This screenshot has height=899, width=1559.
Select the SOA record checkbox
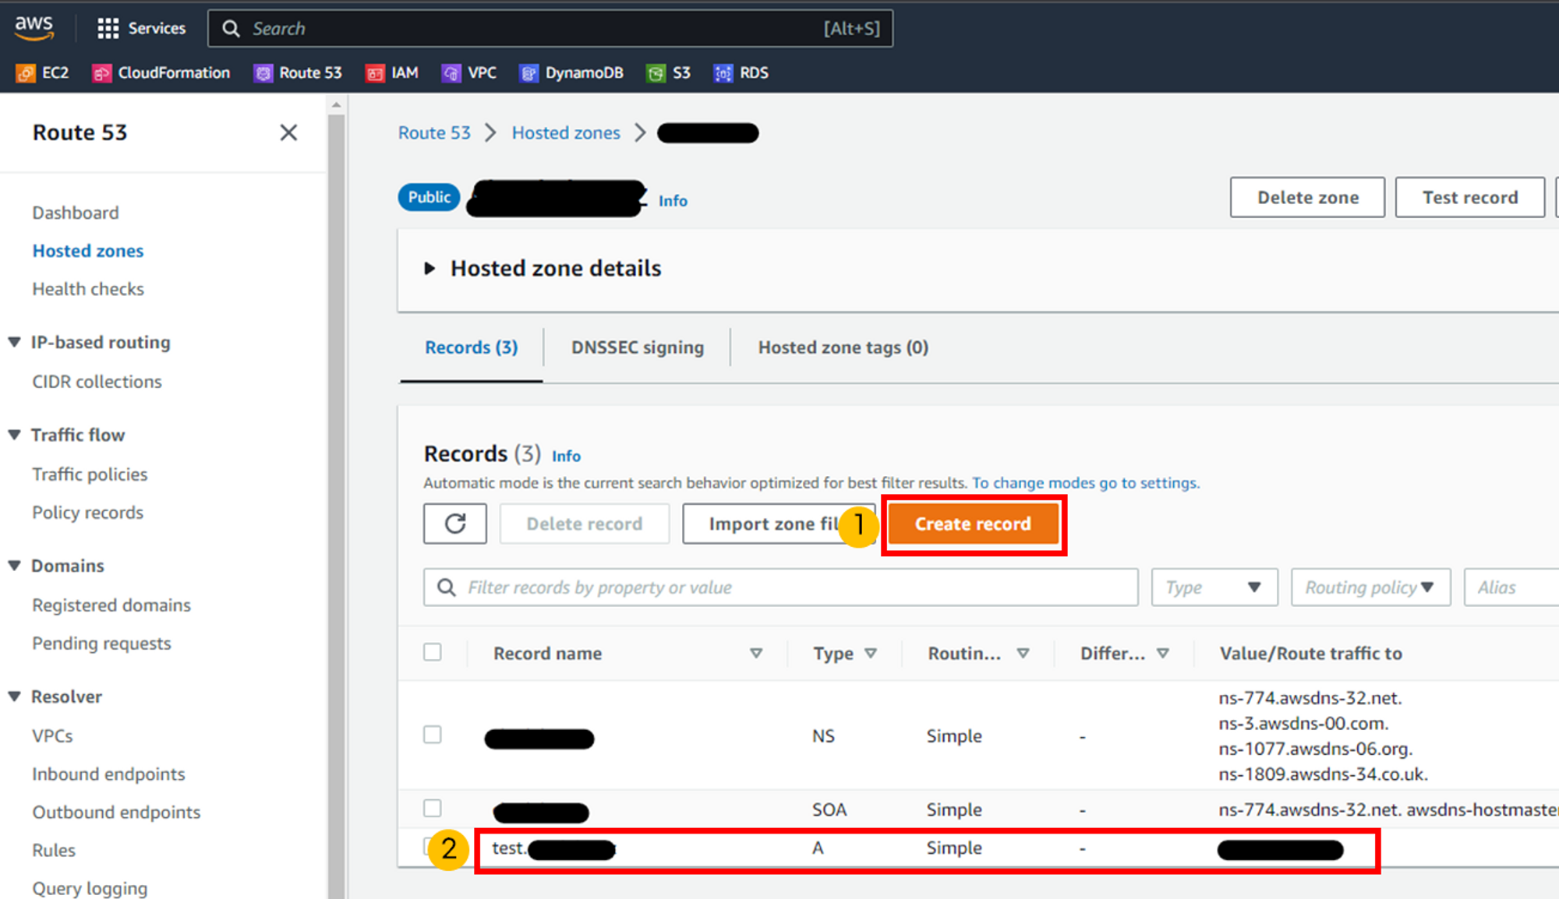click(433, 808)
